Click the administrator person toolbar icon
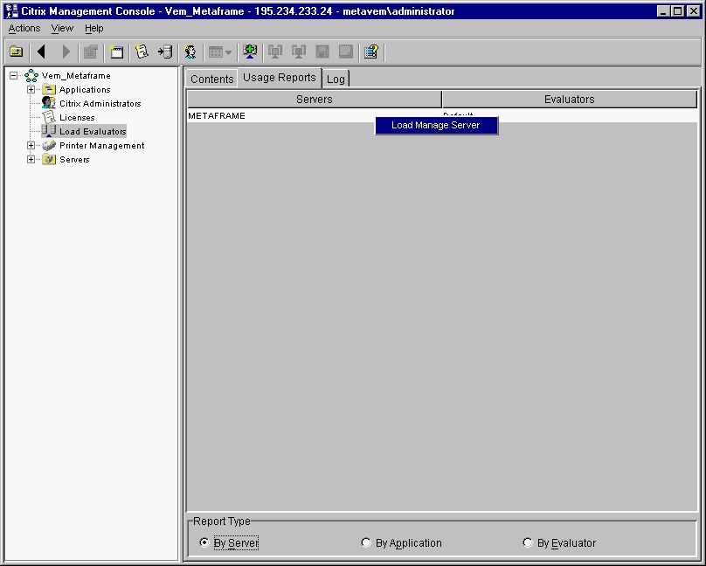This screenshot has height=566, width=706. [190, 52]
